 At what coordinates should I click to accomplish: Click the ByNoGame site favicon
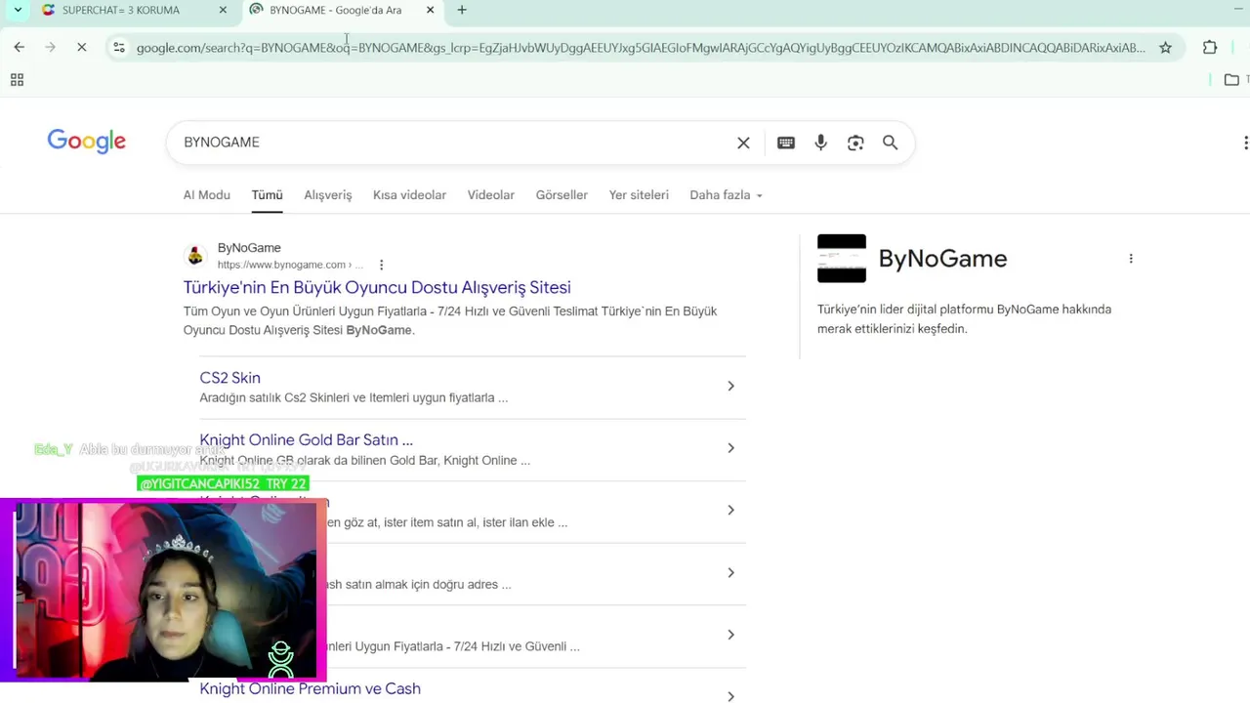195,256
